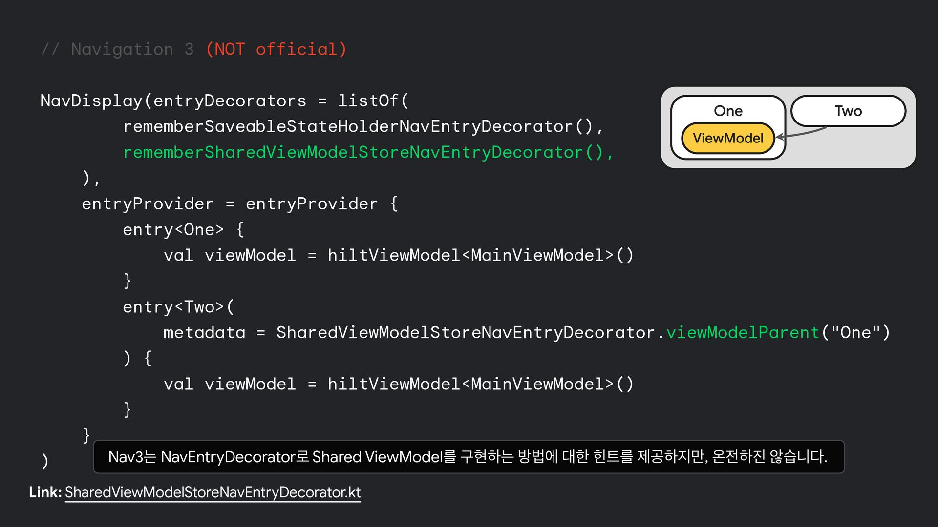Screen dimensions: 938x527
Task: Click the second hiltViewModel<MainViewModel>() call
Action: (480, 384)
